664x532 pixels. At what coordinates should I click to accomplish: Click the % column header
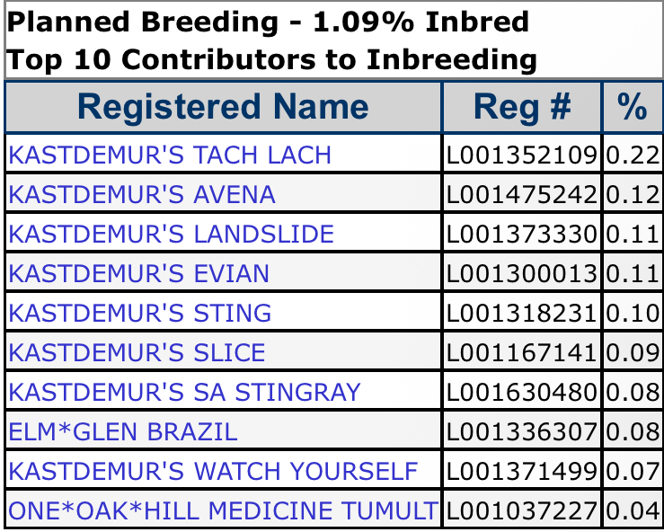(632, 108)
